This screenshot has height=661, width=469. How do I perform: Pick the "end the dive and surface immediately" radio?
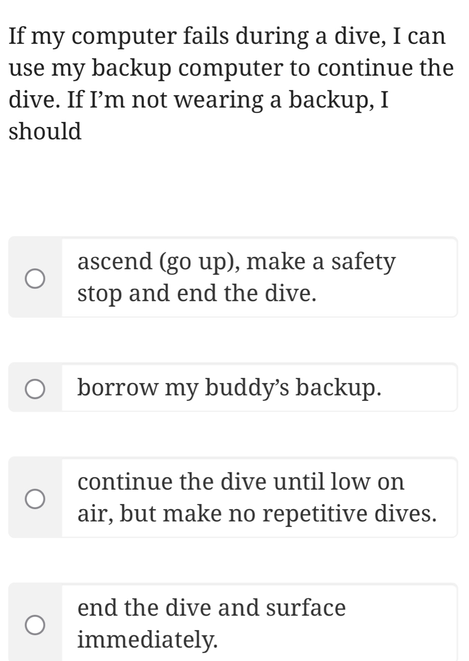pos(35,625)
